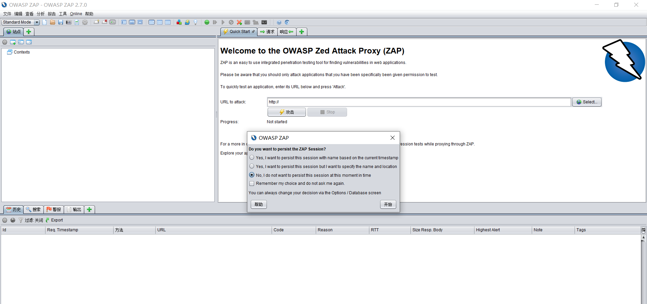Click the New Context icon with plus

tap(13, 42)
